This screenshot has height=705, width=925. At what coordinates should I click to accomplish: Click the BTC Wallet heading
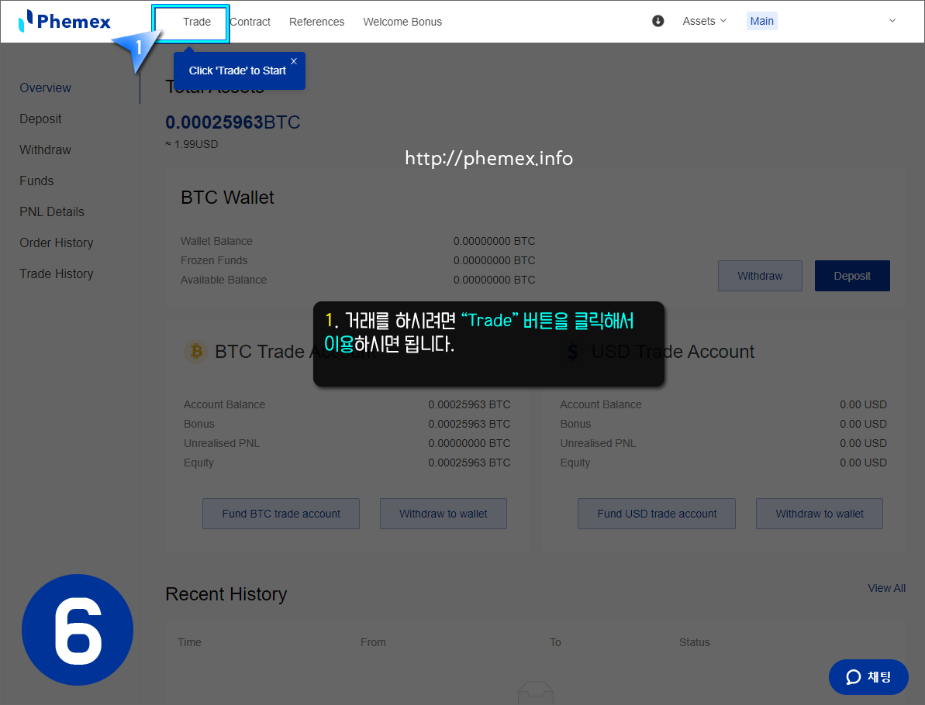[x=227, y=198]
